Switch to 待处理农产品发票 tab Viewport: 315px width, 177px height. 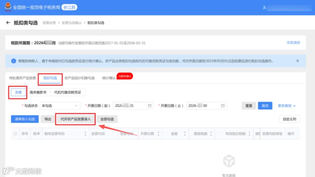click(x=22, y=78)
